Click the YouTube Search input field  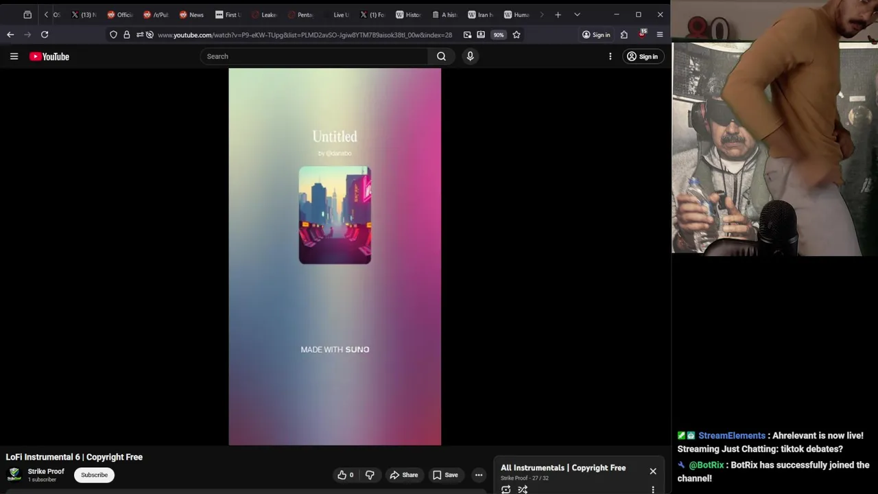tap(315, 56)
